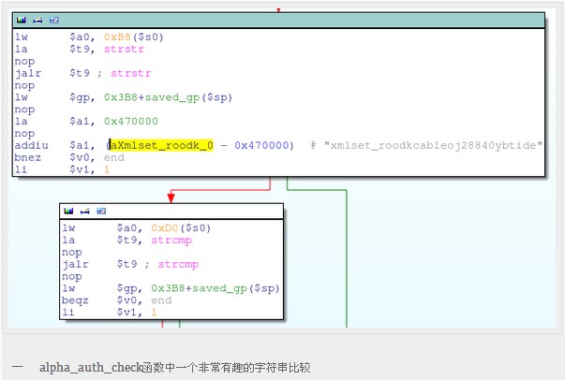Select the highlighted aXmlset_roodk_0 operand
The image size is (565, 380).
[161, 145]
